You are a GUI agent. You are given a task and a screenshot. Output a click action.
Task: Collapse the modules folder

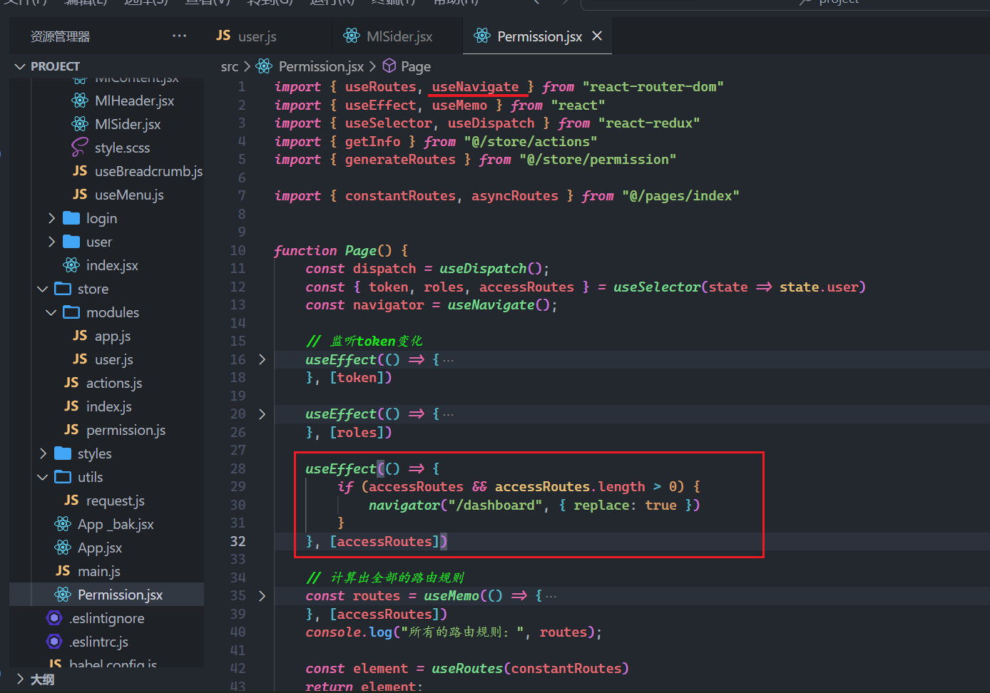[x=51, y=312]
